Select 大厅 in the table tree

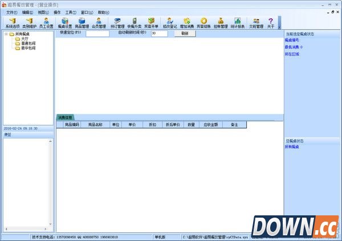[25, 39]
